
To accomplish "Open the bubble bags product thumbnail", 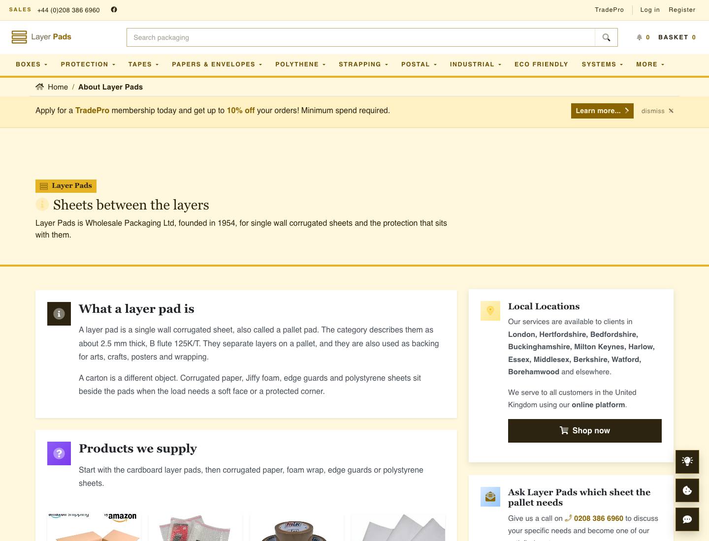I will pos(195,528).
